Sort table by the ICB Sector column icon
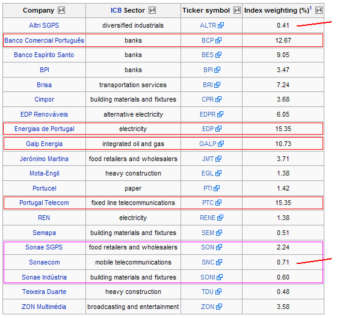Viewport: 337px width, 318px height. pyautogui.click(x=152, y=10)
